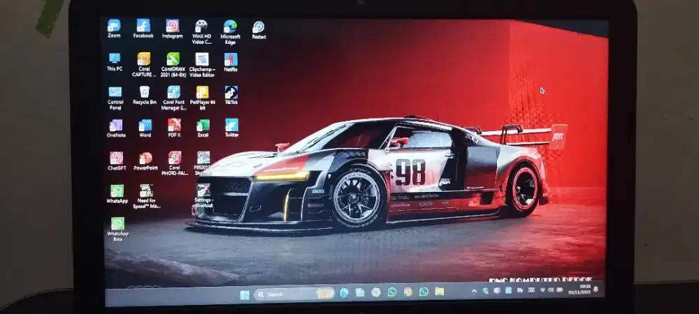
Task: Select the PotPlayer 64 bit icon
Action: tap(202, 93)
